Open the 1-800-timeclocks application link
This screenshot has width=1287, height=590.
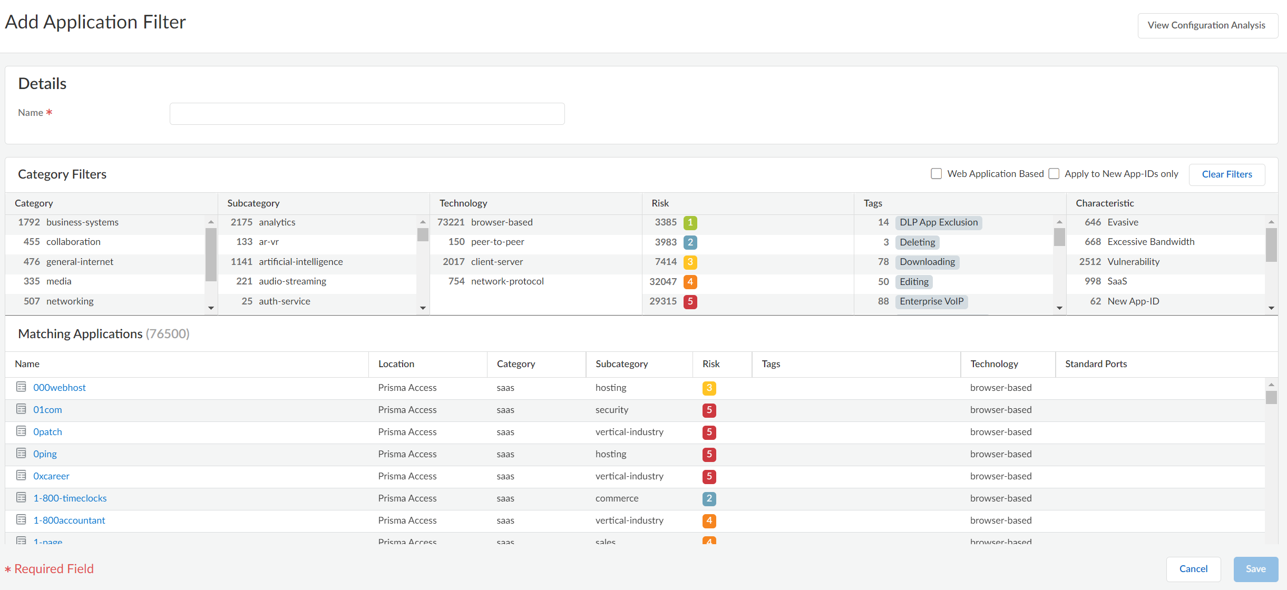[x=70, y=498]
